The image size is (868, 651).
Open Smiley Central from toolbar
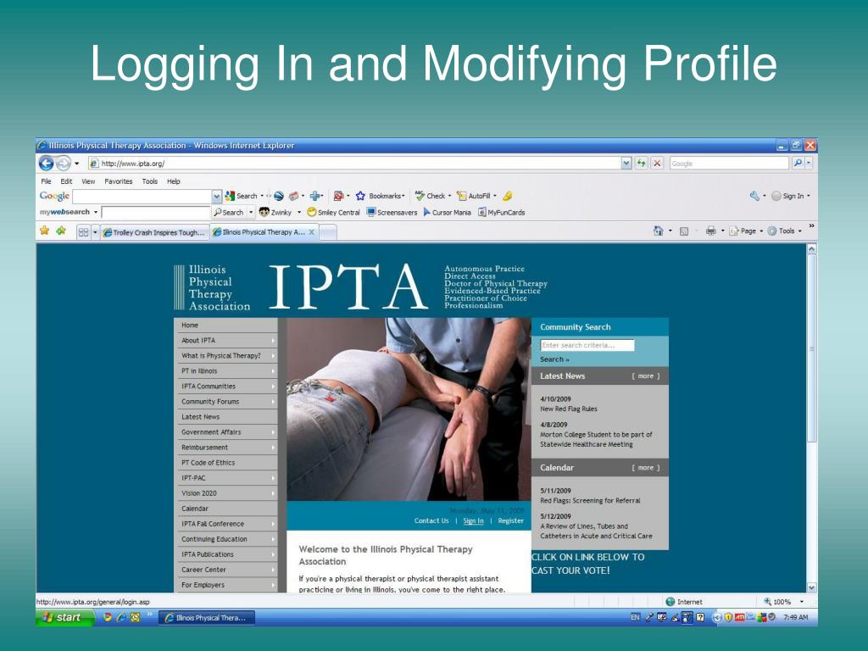333,213
